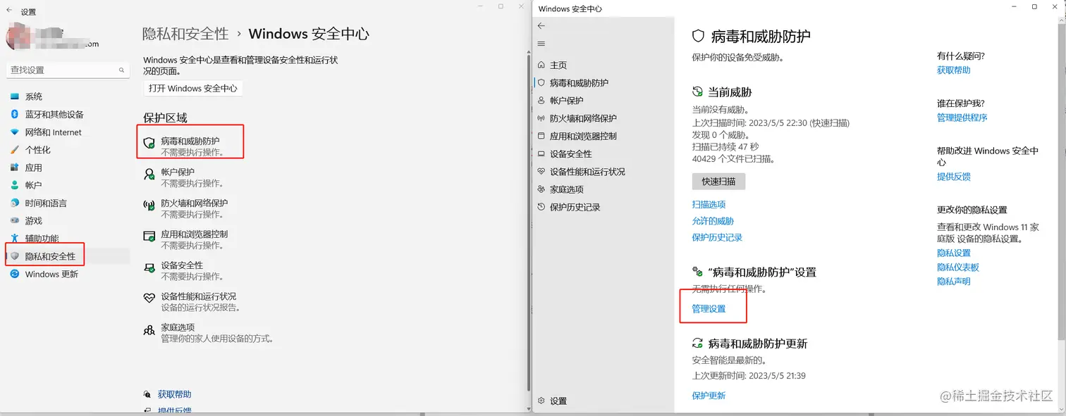Click the 设备性能和运行状况 heart icon in 保护区域
This screenshot has width=1066, height=416.
coord(149,298)
